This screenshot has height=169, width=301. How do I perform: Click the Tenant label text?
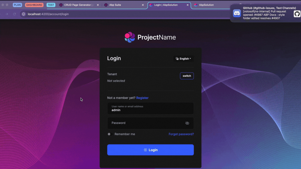112,74
